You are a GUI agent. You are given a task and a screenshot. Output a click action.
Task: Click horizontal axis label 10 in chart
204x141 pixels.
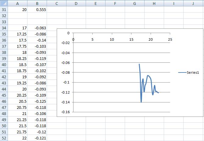[112, 39]
